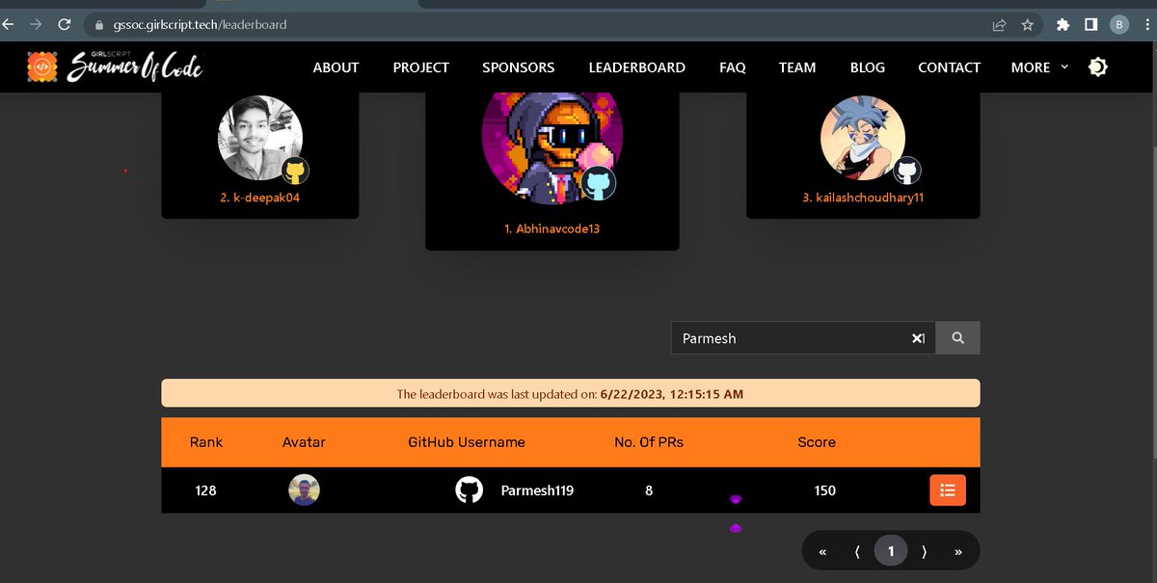1157x583 pixels.
Task: Click the Rank column header
Action: [x=206, y=442]
